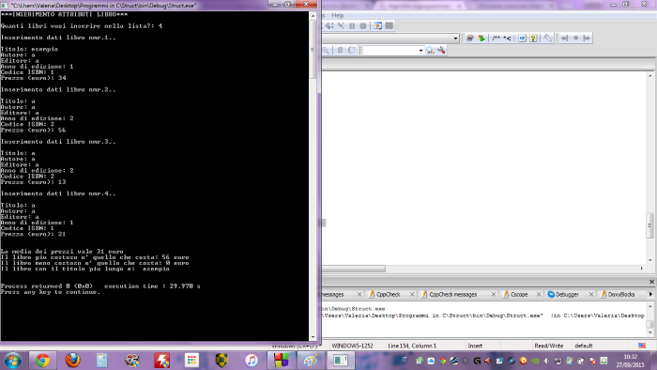Screen dimensions: 657x370
Task: Click the jump forward arrow icon
Action: pyautogui.click(x=587, y=39)
